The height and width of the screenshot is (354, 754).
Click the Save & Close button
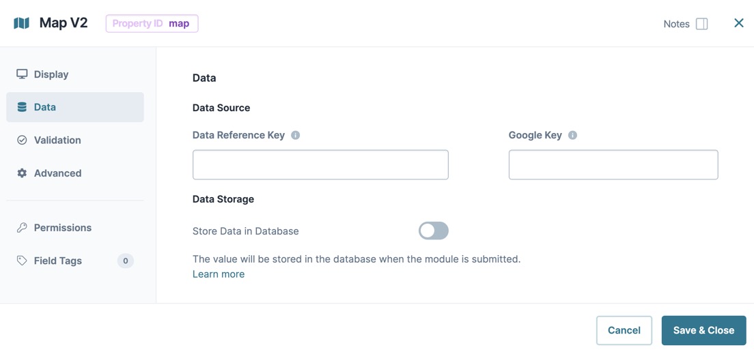[x=703, y=330]
